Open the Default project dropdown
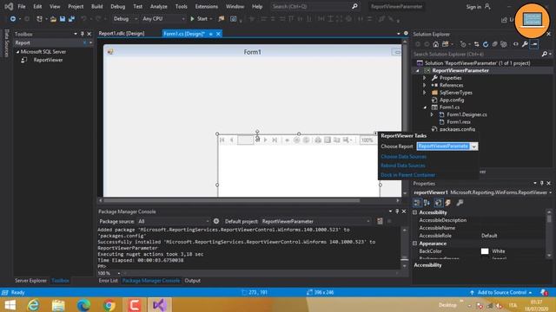The width and height of the screenshot is (556, 312). tap(315, 221)
